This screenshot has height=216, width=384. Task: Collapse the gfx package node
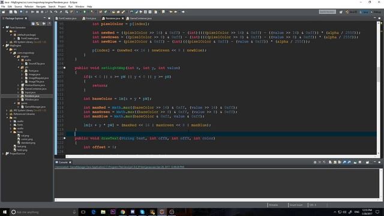pos(19,67)
